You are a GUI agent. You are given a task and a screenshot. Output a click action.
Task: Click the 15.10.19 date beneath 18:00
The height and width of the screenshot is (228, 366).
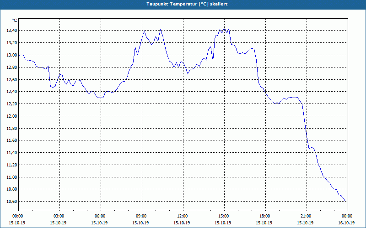(264, 223)
